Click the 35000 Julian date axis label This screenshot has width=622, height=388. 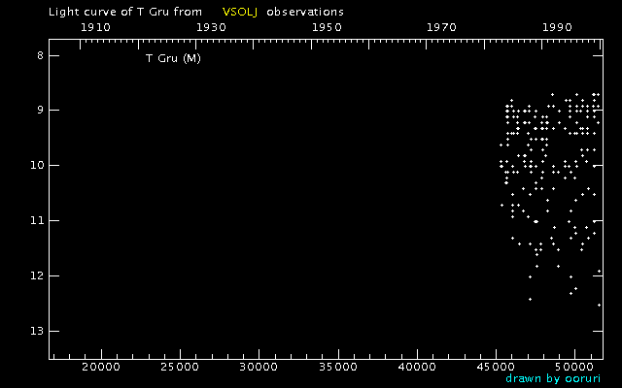[x=337, y=368]
